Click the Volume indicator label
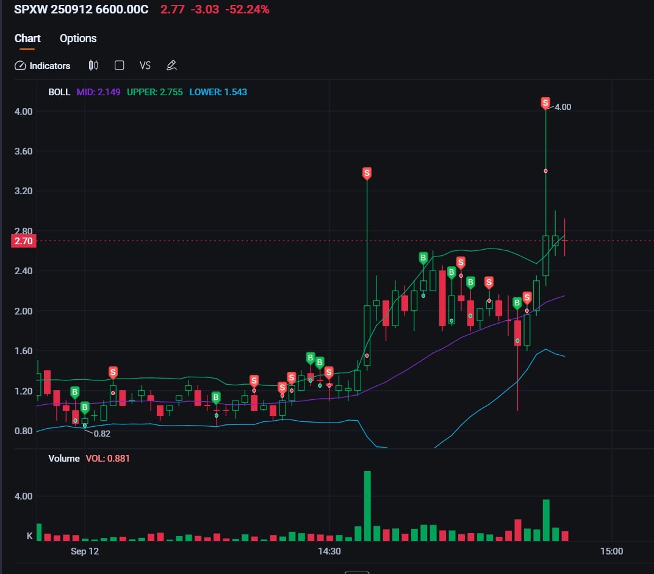 [64, 458]
